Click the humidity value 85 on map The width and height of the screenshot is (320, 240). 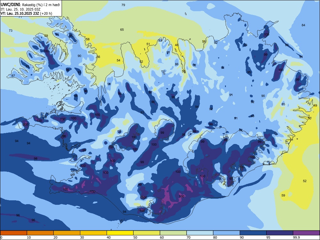pos(283,104)
